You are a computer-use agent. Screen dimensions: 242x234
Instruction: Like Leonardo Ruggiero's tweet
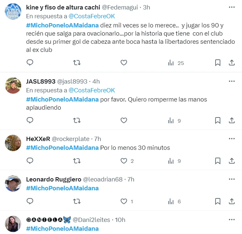[x=124, y=201]
